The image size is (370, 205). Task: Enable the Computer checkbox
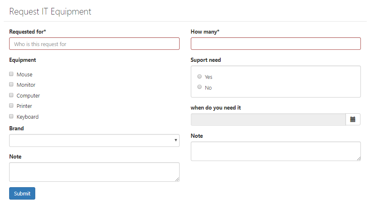pos(11,95)
